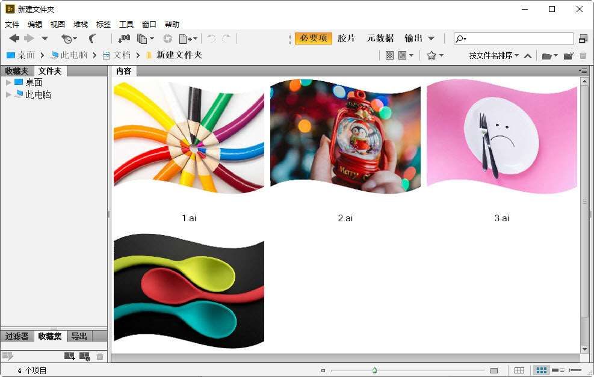This screenshot has width=594, height=377.
Task: Switch to the 过滤器 tab
Action: [x=17, y=336]
